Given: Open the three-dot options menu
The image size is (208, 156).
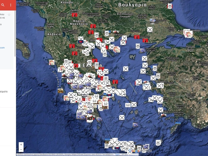Looking at the screenshot, I should click(10, 5).
